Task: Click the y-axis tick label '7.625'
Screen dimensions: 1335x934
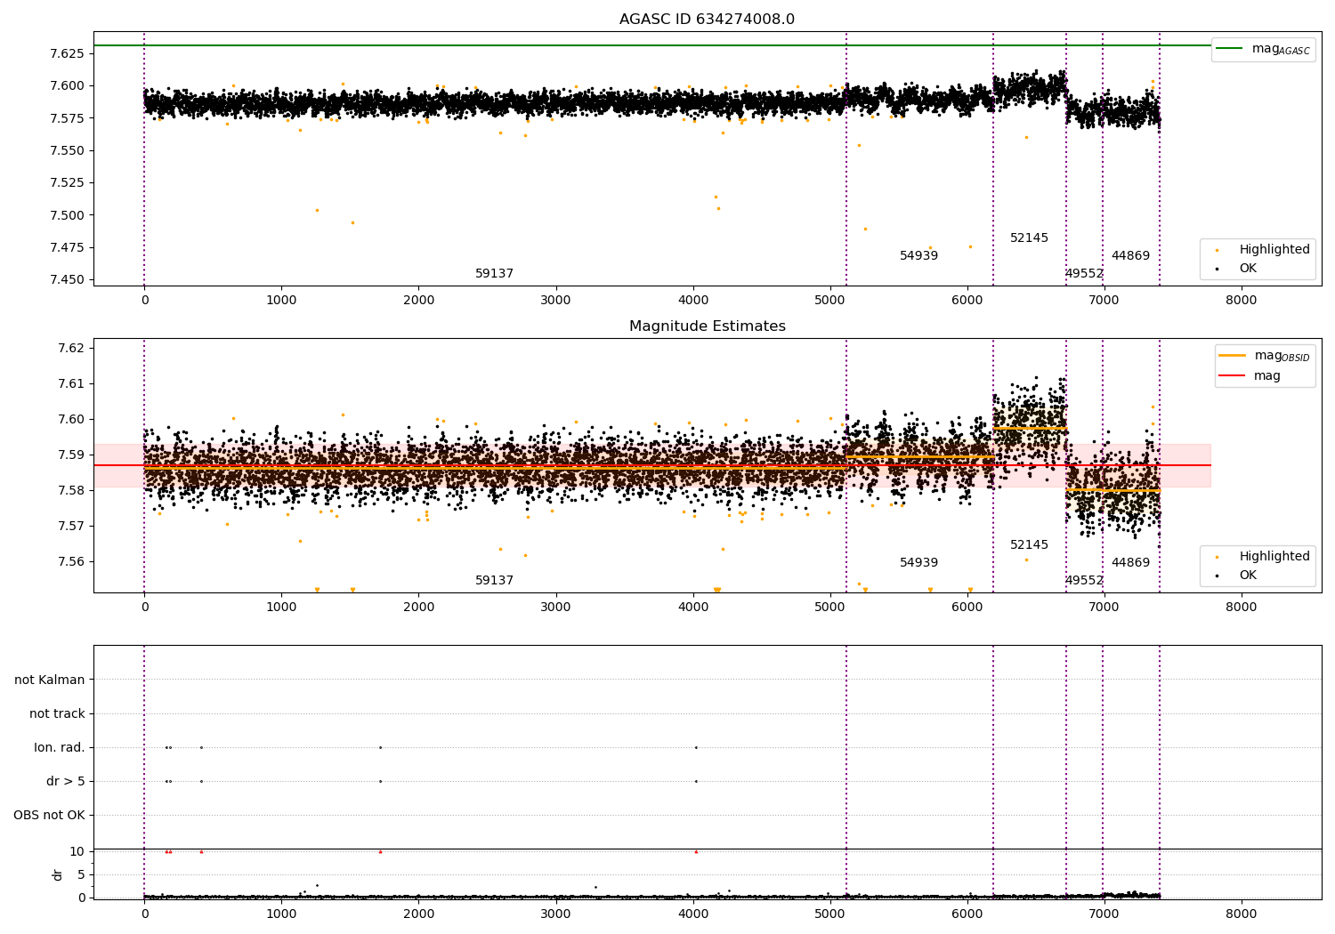Action: (x=68, y=53)
